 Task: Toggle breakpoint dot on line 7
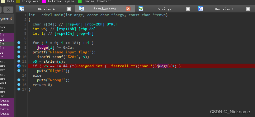[x=19, y=43]
